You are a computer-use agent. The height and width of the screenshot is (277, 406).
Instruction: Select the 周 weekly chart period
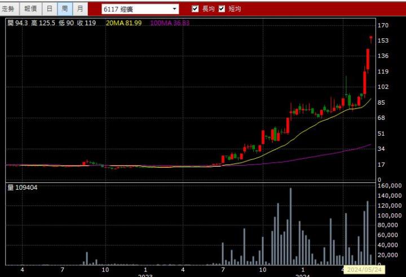pos(65,8)
